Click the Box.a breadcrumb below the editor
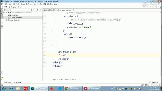Screen dimensions: 162x91 tap(74, 80)
